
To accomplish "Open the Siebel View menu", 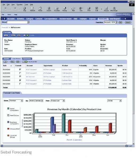I will click(x=9, y=15).
